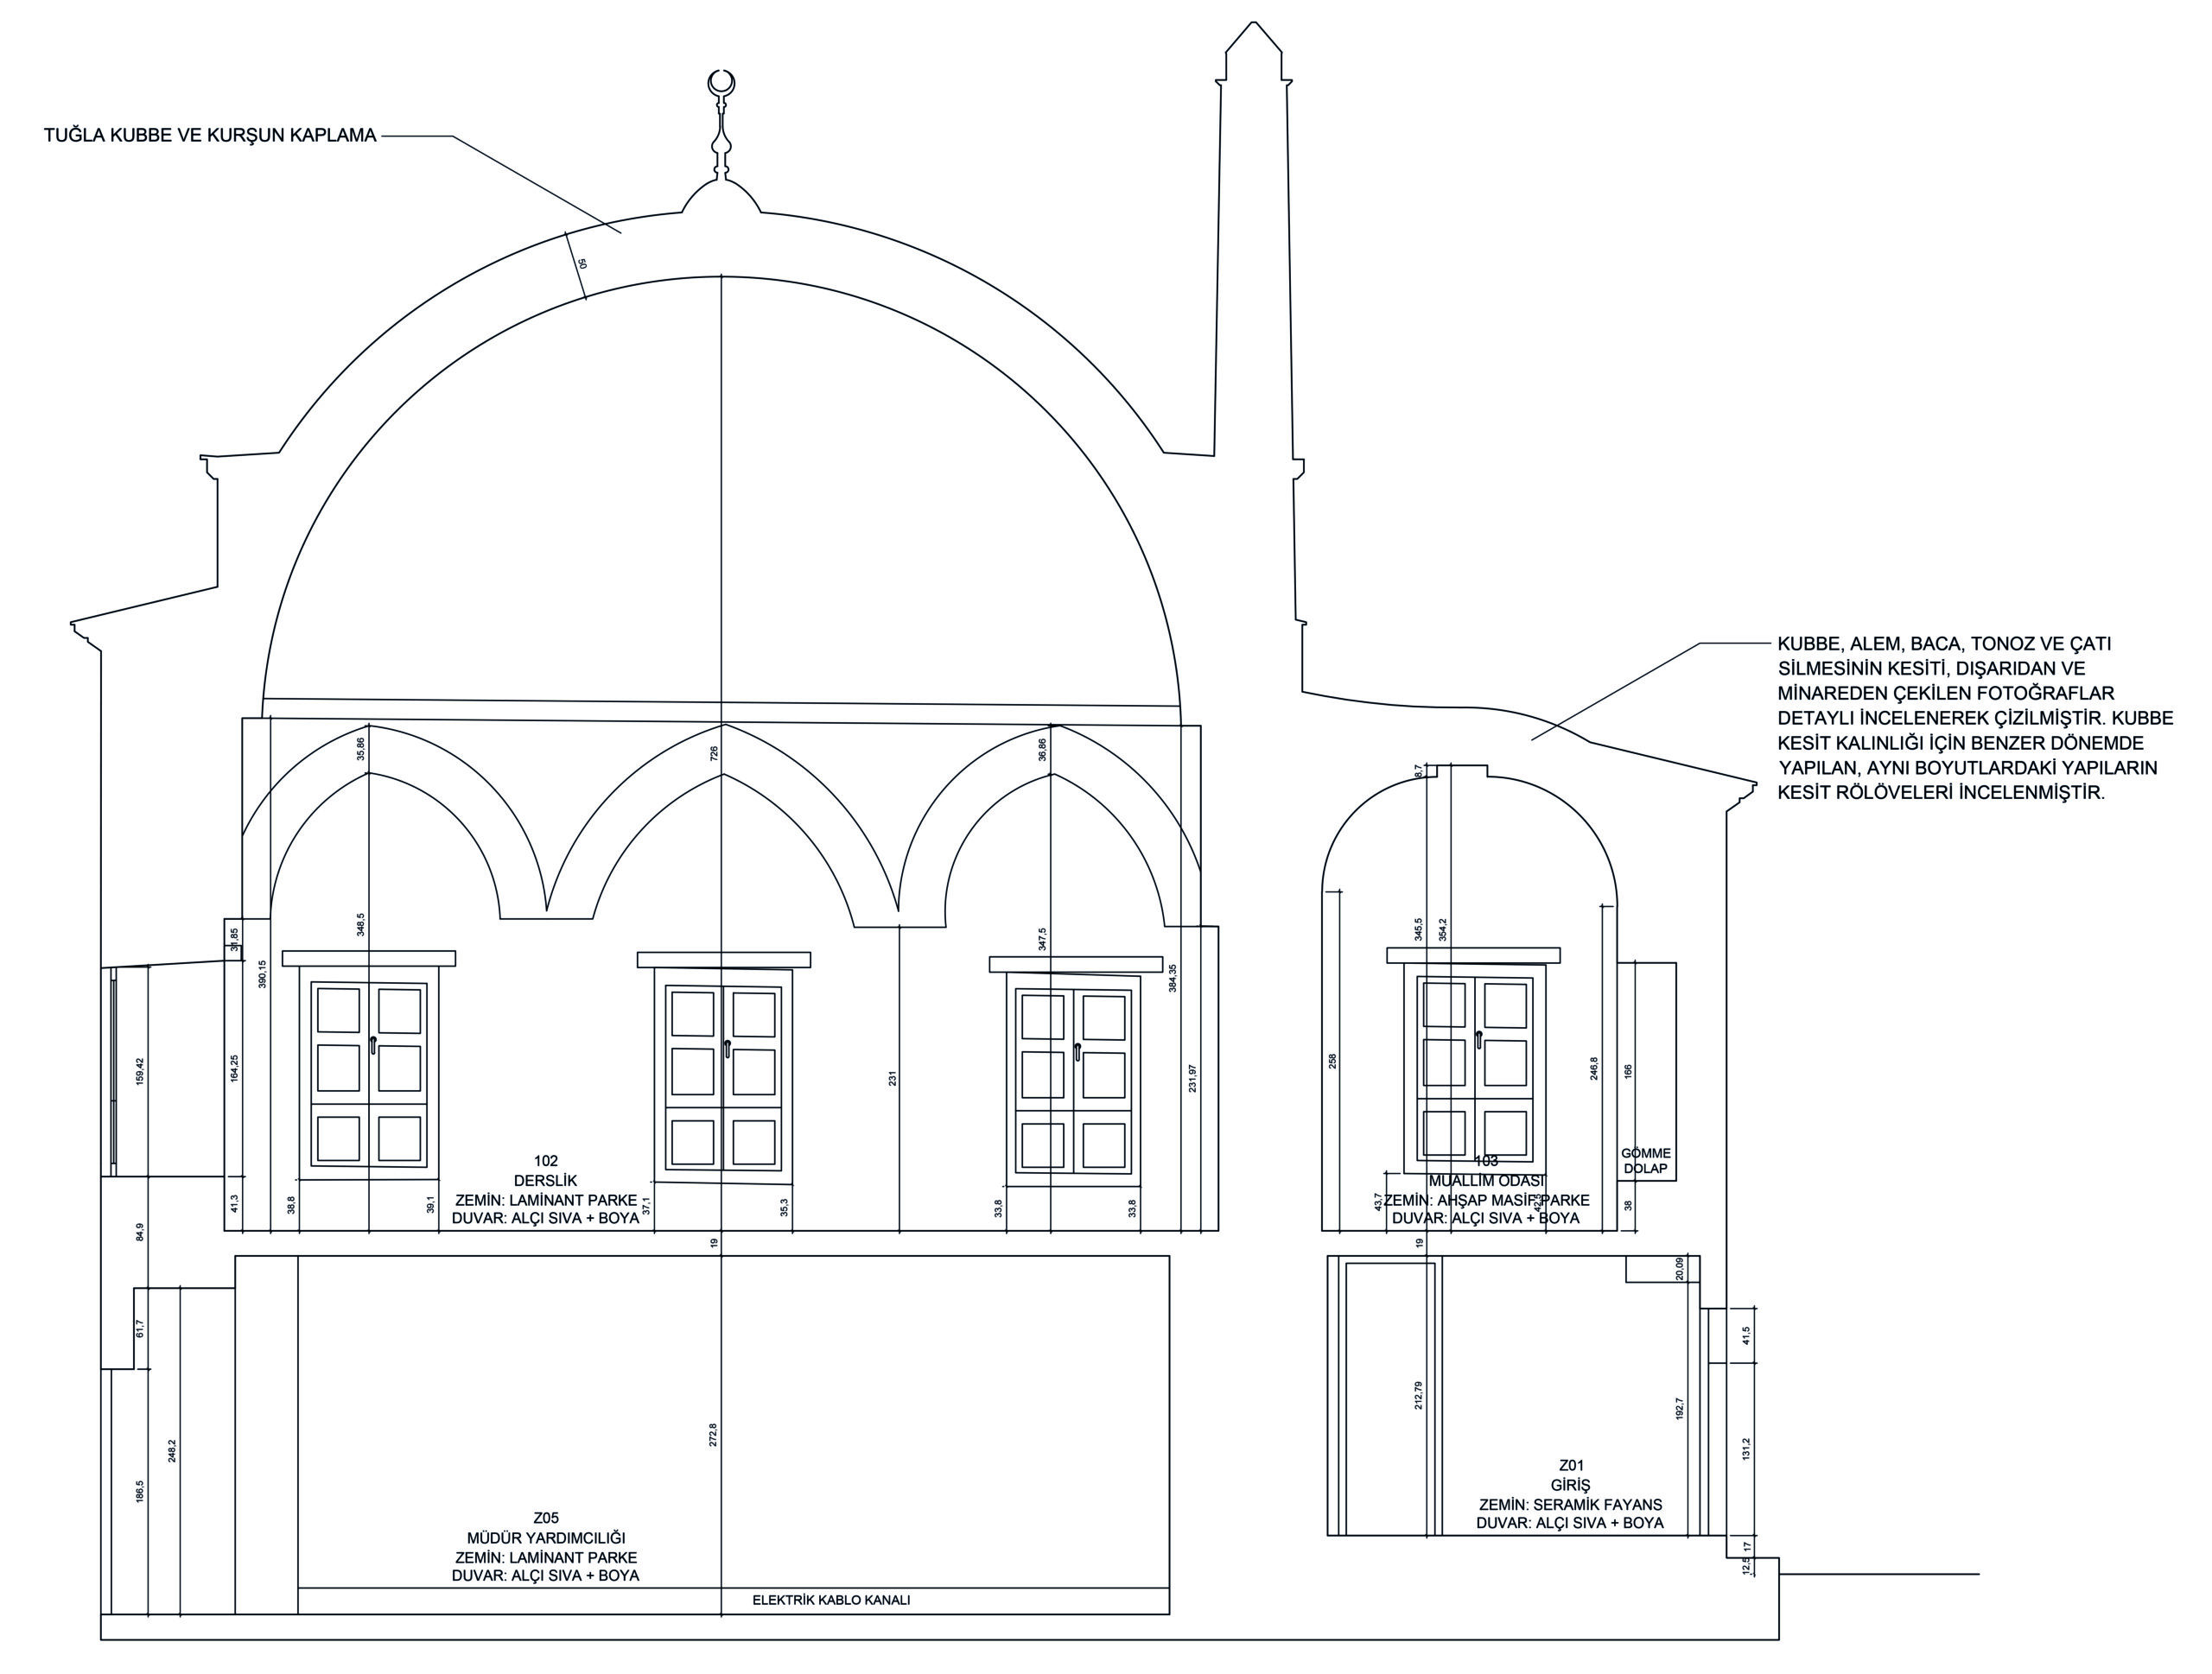
Task: Click the middle window handle in Derslik
Action: coord(727,1049)
